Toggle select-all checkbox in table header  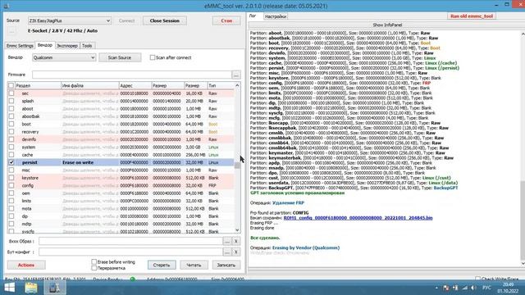11,85
